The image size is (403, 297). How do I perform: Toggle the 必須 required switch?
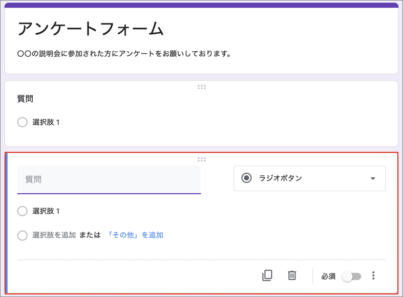click(x=352, y=277)
